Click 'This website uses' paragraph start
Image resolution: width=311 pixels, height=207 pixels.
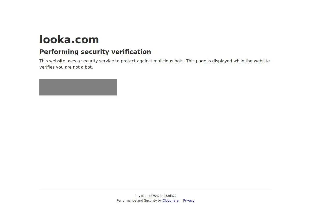pos(58,61)
